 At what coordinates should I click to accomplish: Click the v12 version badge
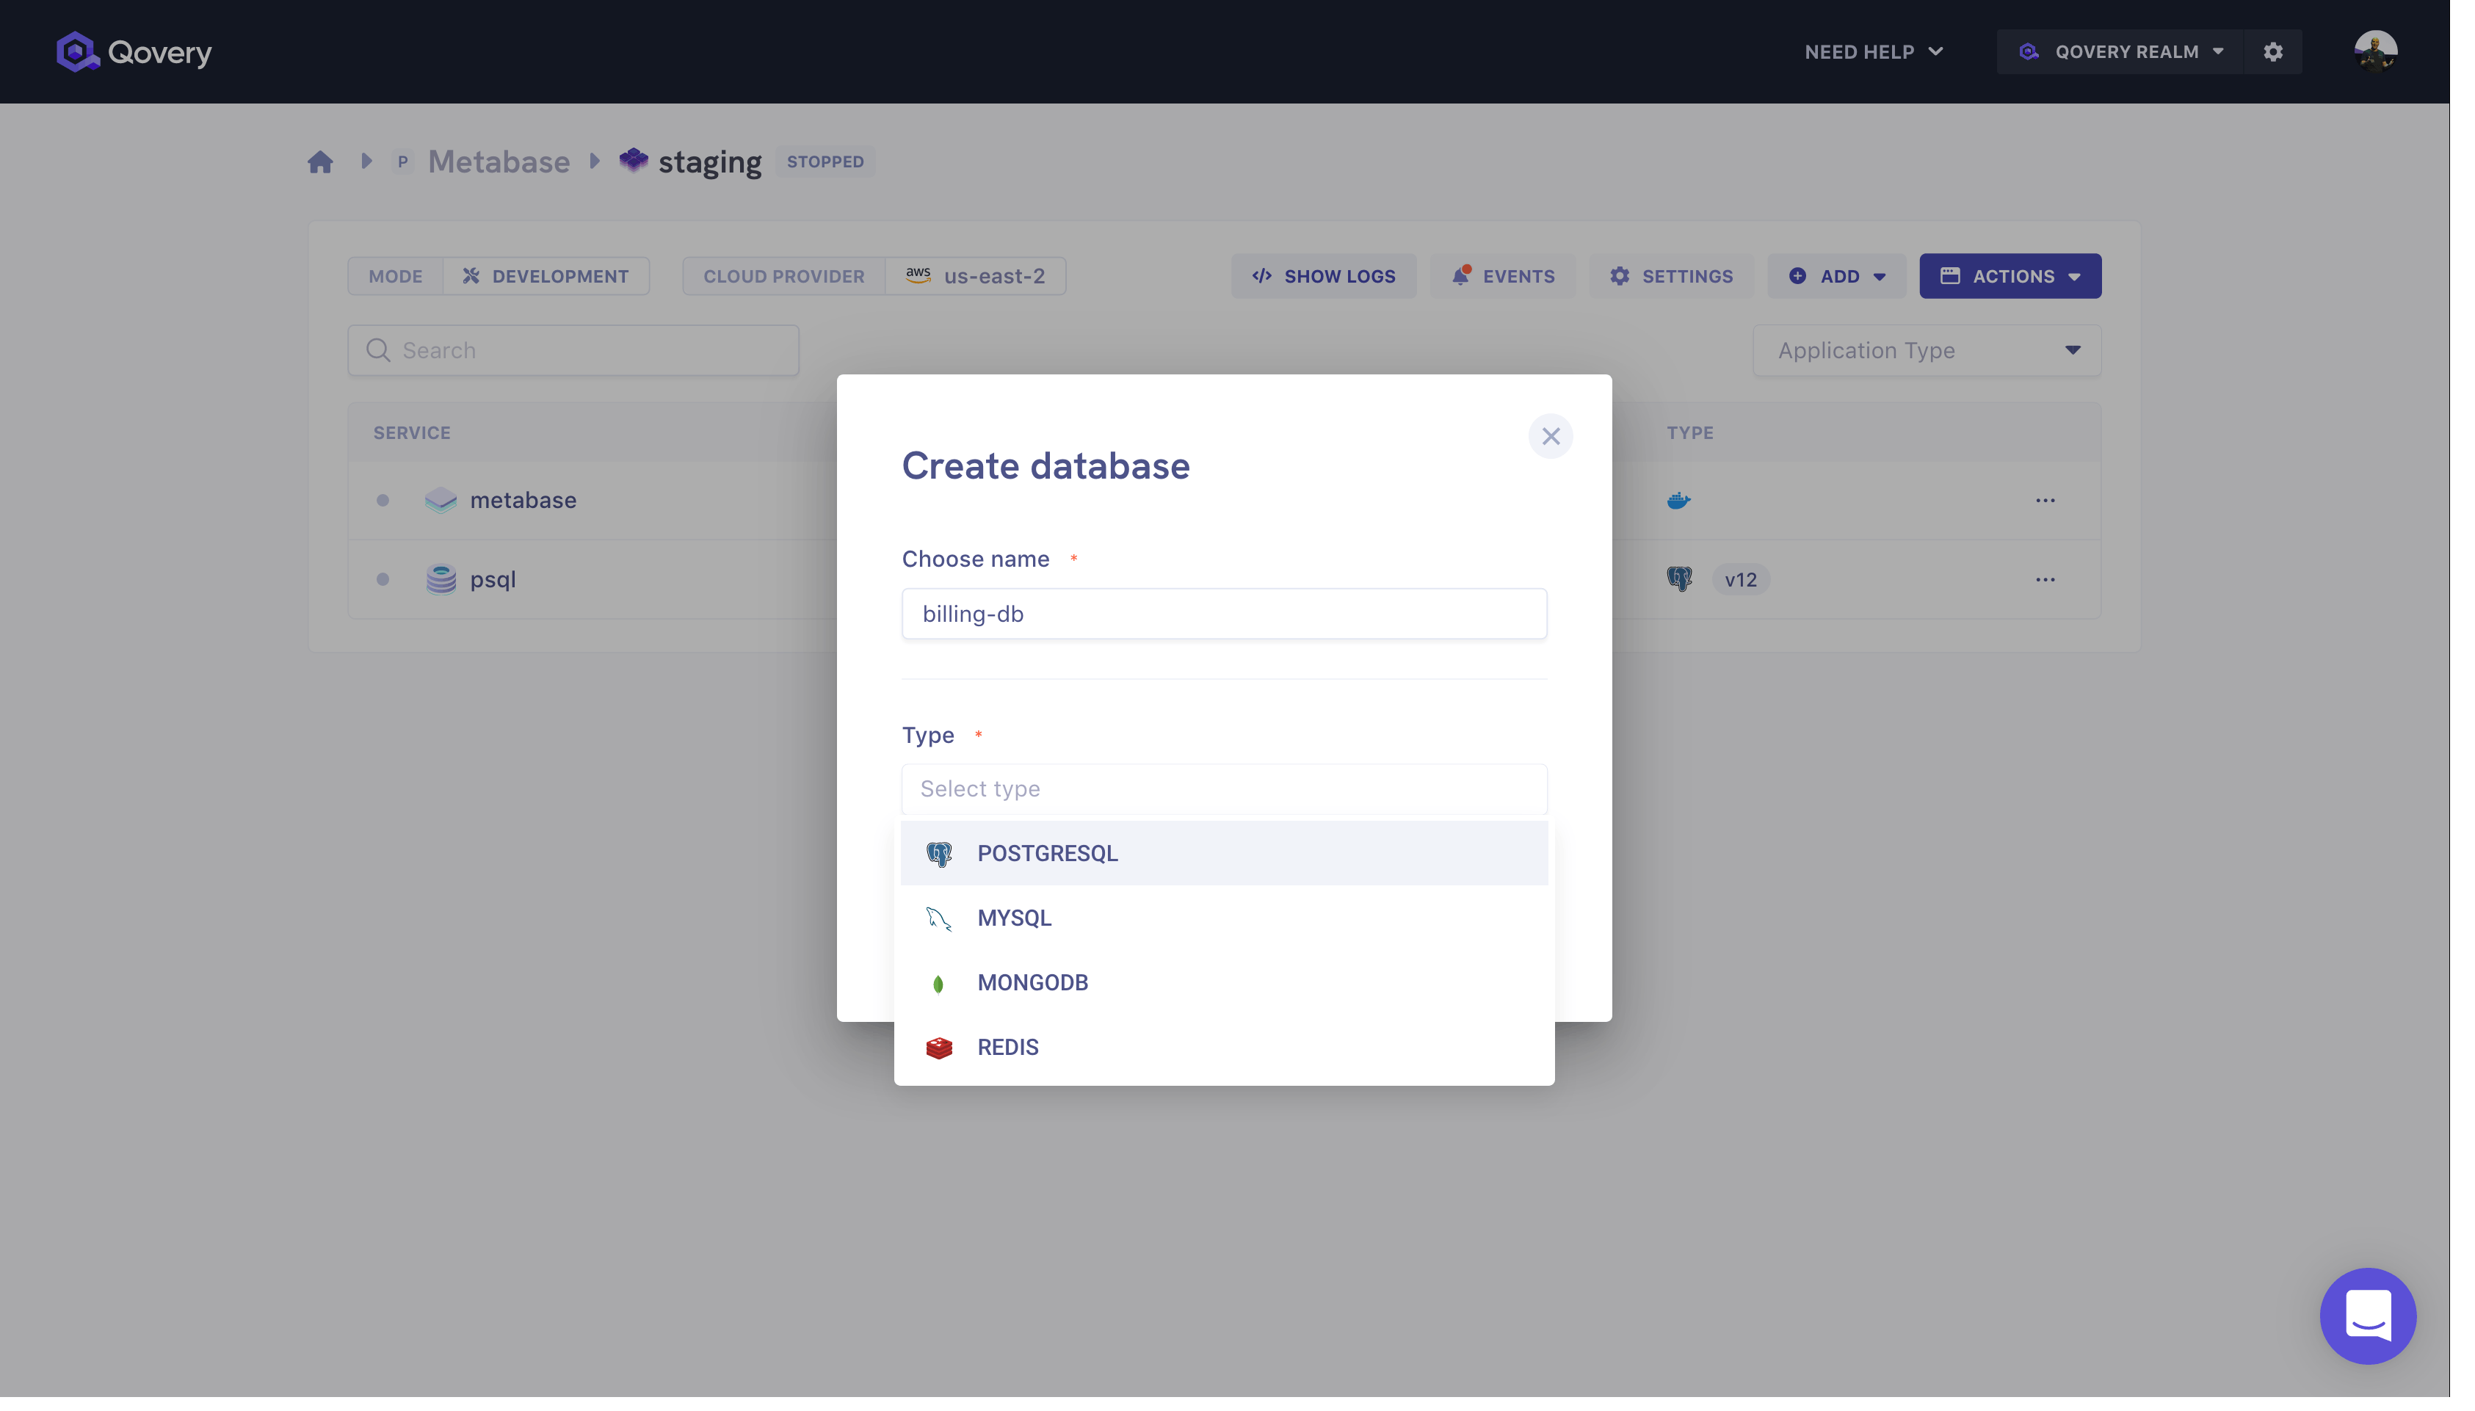[x=1741, y=579]
